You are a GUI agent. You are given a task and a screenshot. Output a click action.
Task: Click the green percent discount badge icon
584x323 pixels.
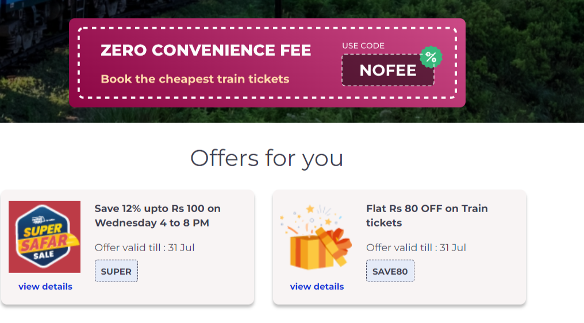coord(431,57)
